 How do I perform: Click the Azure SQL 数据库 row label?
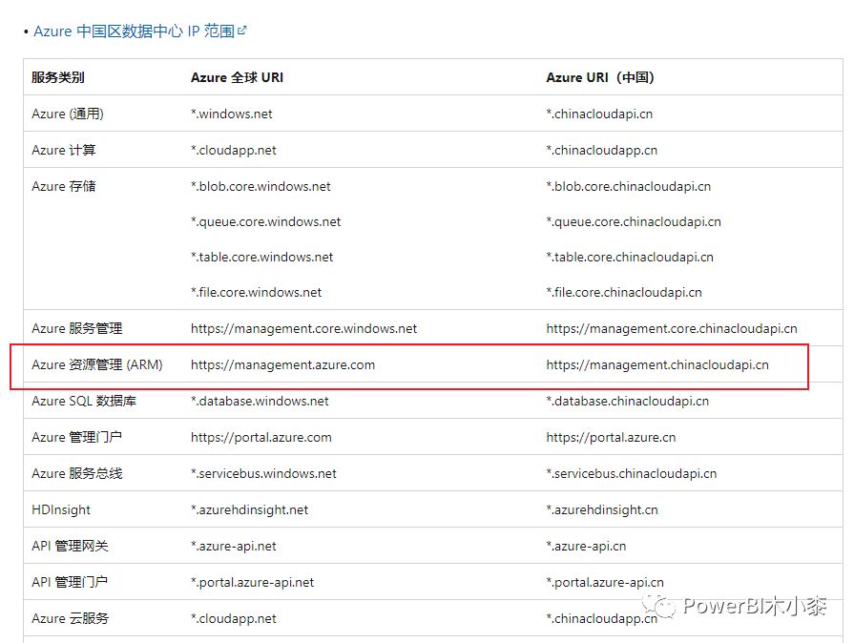[84, 401]
